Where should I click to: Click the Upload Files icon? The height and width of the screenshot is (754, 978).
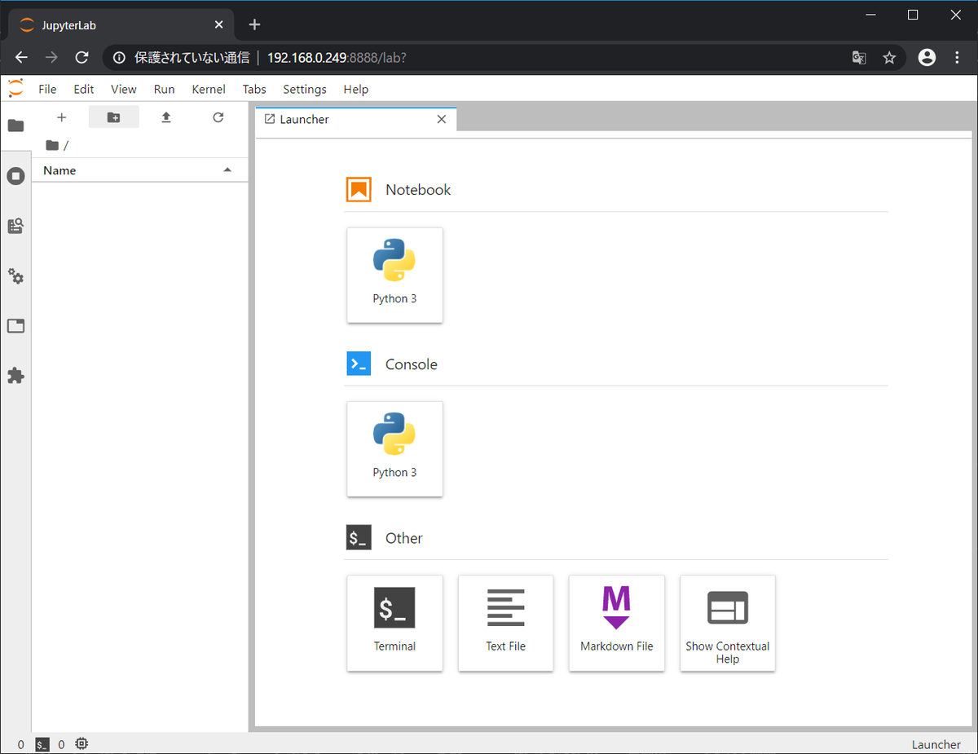(166, 117)
